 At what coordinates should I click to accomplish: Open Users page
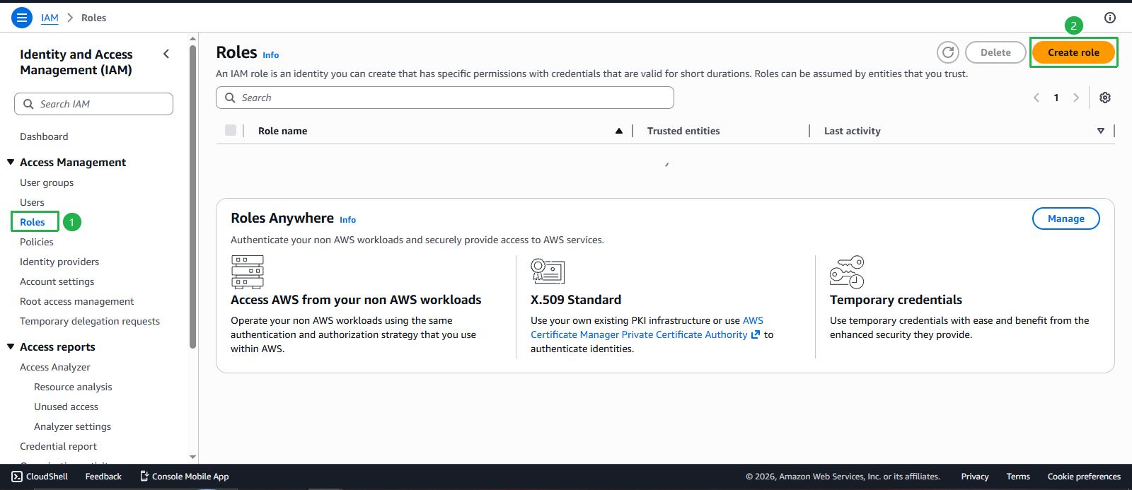tap(32, 202)
